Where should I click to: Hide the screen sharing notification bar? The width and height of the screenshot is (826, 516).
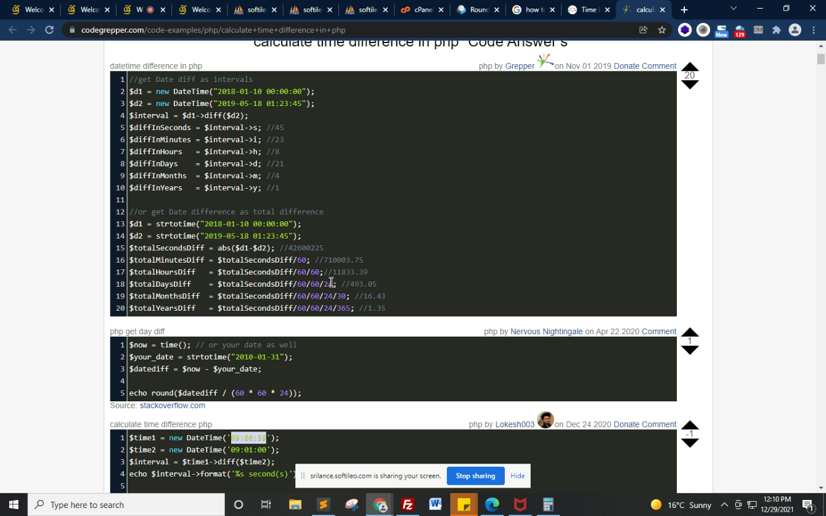[517, 476]
